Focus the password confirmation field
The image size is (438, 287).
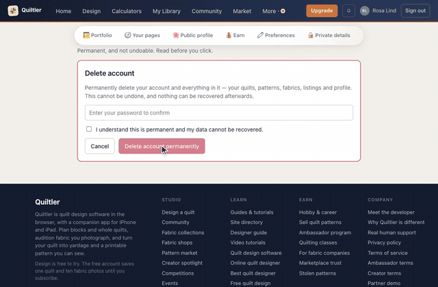click(x=219, y=112)
